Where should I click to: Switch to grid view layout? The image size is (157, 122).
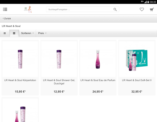tap(14, 33)
